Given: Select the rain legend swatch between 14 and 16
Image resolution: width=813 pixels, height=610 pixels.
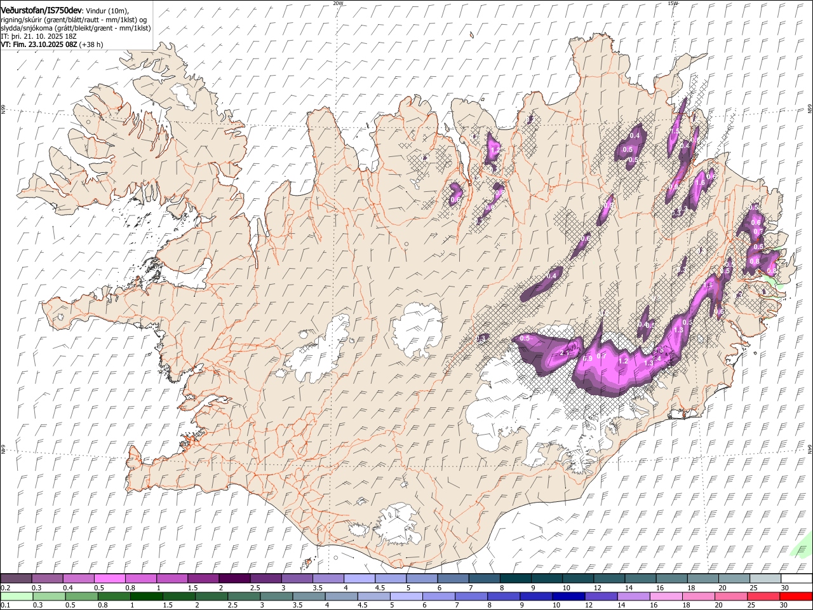Looking at the screenshot, I should (635, 596).
